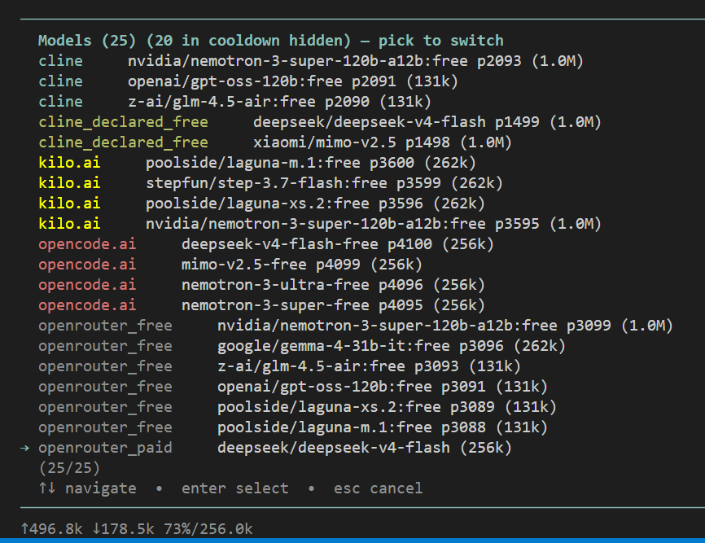
Task: Choose opencode.ai deepseek-v4-flash-free p4100 model
Action: click(x=266, y=244)
